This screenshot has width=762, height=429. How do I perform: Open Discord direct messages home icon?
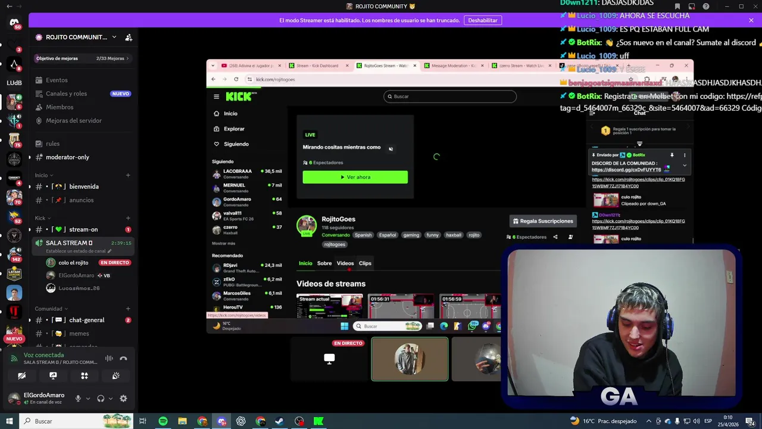14,23
